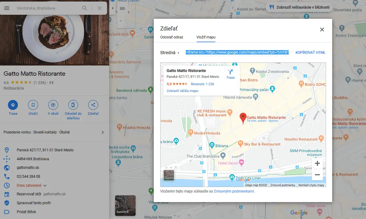Expand opening hours next to Dnes zatvorené

point(45,185)
